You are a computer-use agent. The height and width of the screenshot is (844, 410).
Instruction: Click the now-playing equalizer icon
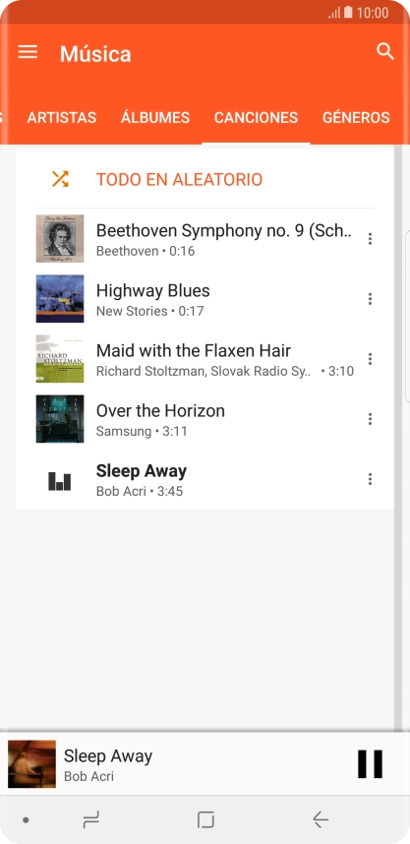tap(59, 481)
